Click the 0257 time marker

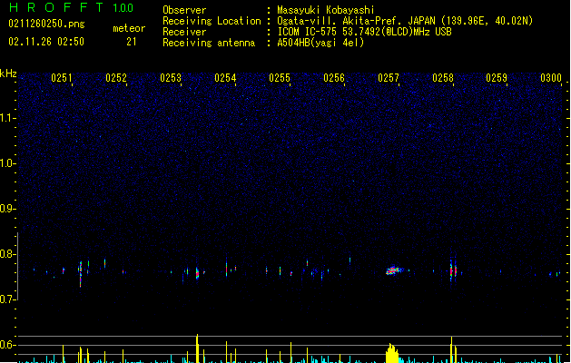tap(389, 78)
